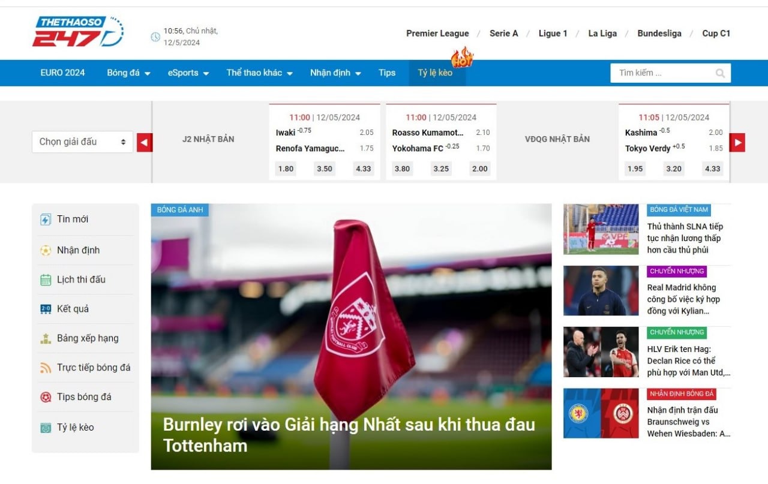Click the Nhận định soccer ball icon
This screenshot has width=768, height=484.
(x=46, y=251)
